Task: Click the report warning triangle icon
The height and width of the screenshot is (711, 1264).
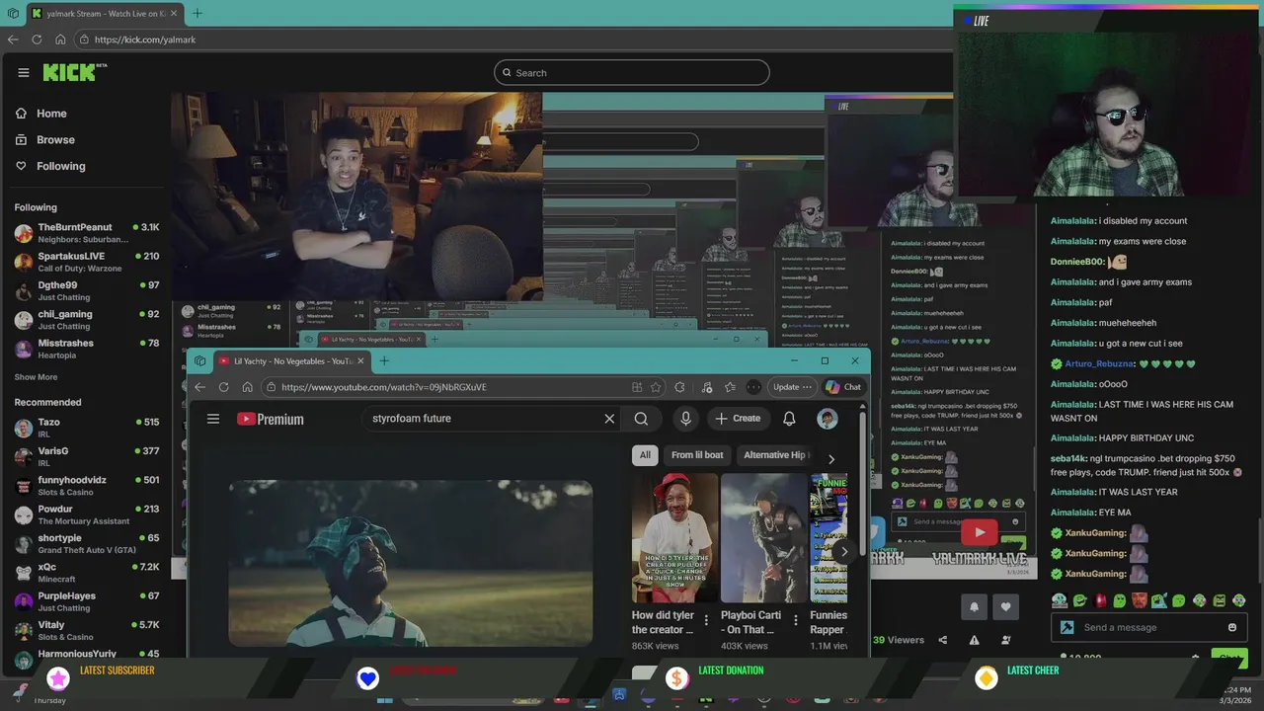Action: pyautogui.click(x=974, y=640)
